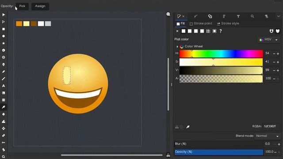This screenshot has width=283, height=159.
Task: Toggle evenodd fill rule icon
Action: click(271, 31)
